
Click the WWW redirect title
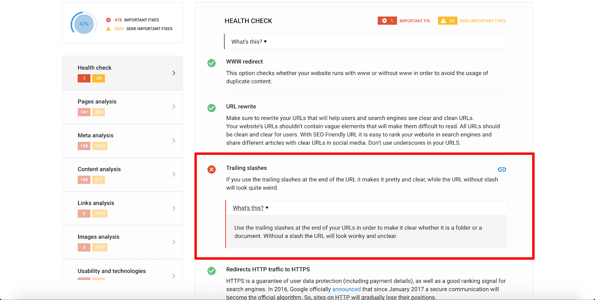point(244,62)
